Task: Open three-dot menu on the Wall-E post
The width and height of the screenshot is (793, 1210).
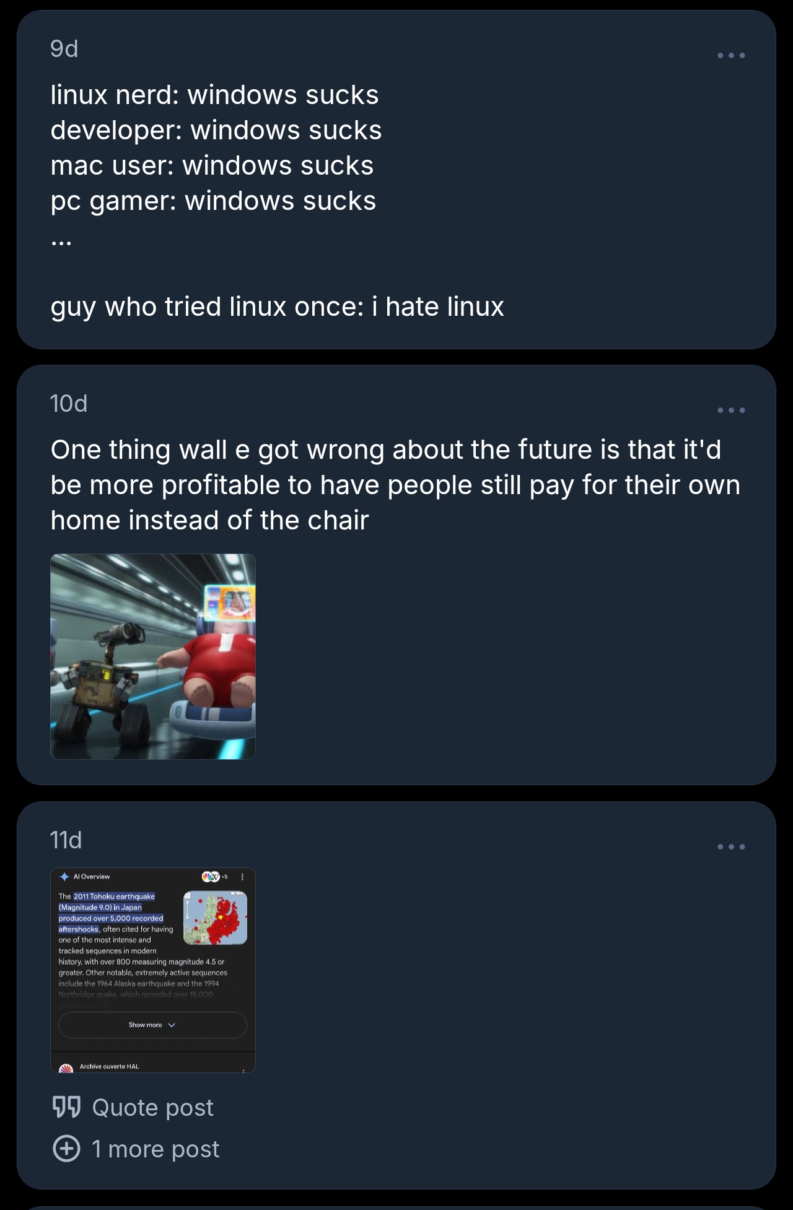Action: (x=731, y=411)
